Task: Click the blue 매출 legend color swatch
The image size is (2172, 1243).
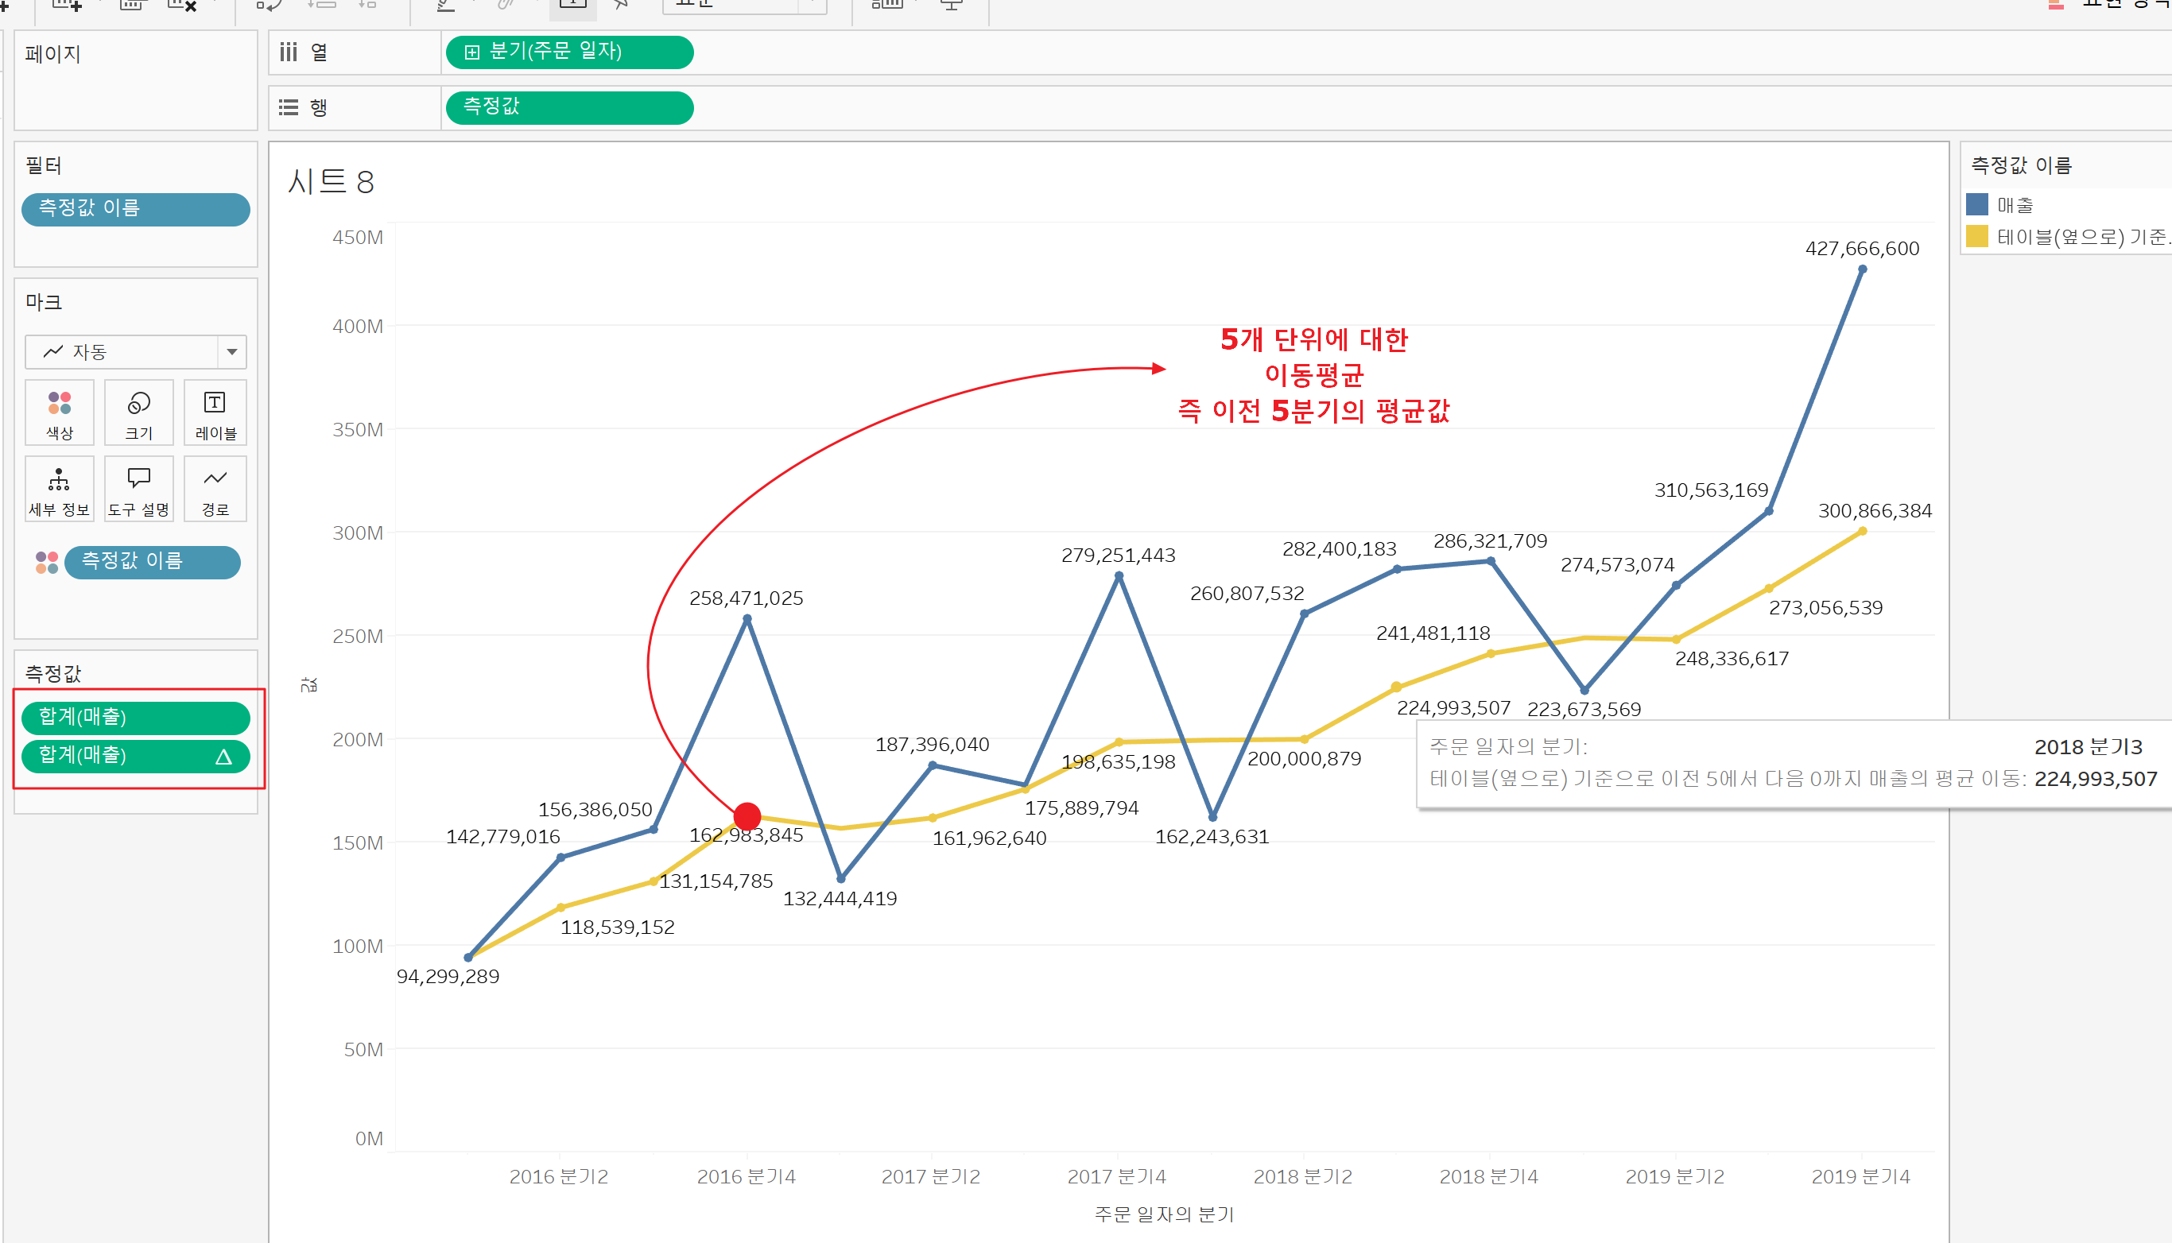Action: 1977,205
